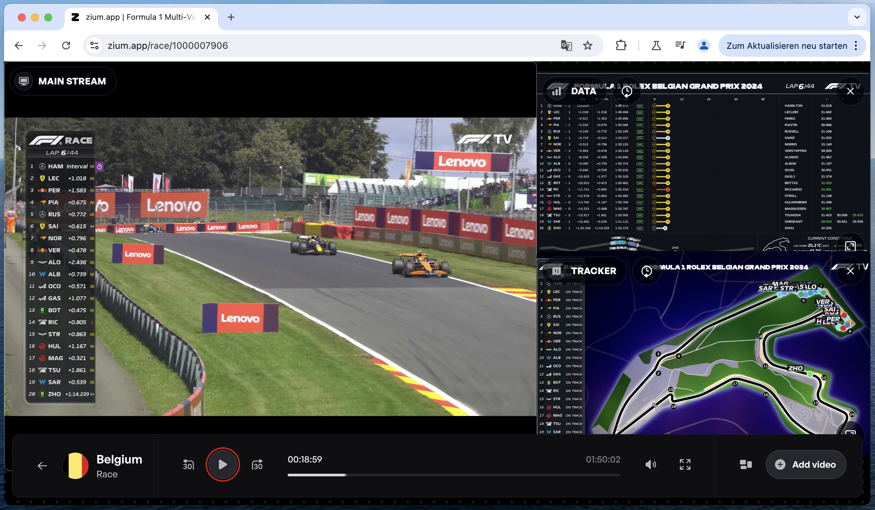Click the TRACKER label
Image resolution: width=875 pixels, height=510 pixels.
593,271
